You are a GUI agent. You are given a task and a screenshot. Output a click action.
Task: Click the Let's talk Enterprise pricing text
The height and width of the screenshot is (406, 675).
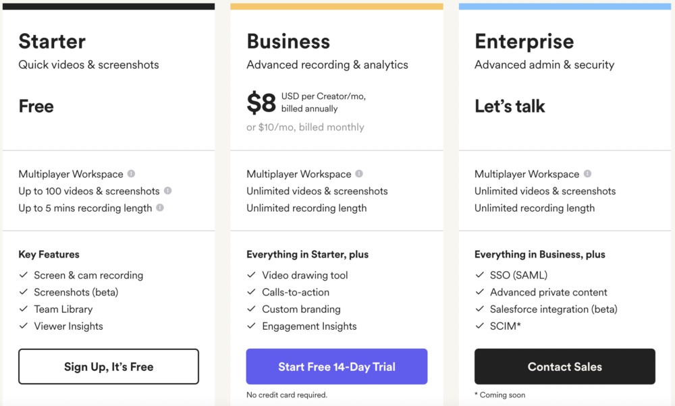(510, 106)
